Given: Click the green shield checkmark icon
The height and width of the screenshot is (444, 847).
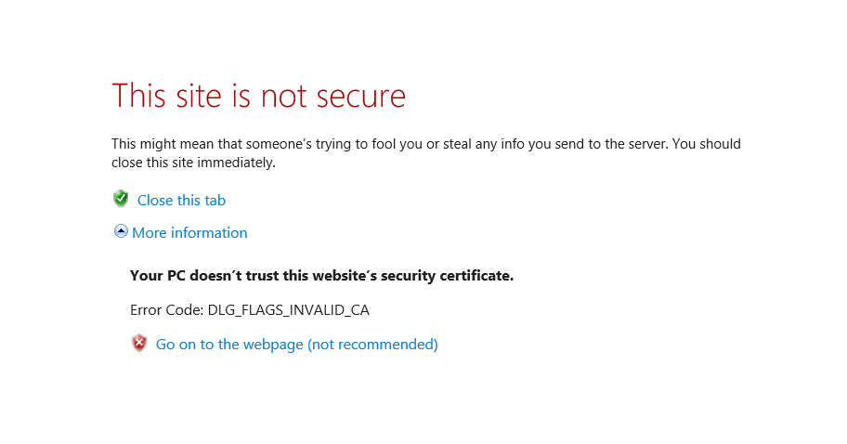Looking at the screenshot, I should click(121, 199).
